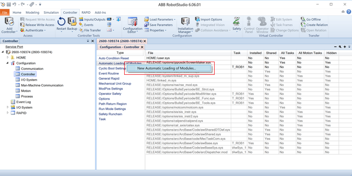Select Auto Condition Reset type
Screen dimensions: 352x176
click(114, 58)
